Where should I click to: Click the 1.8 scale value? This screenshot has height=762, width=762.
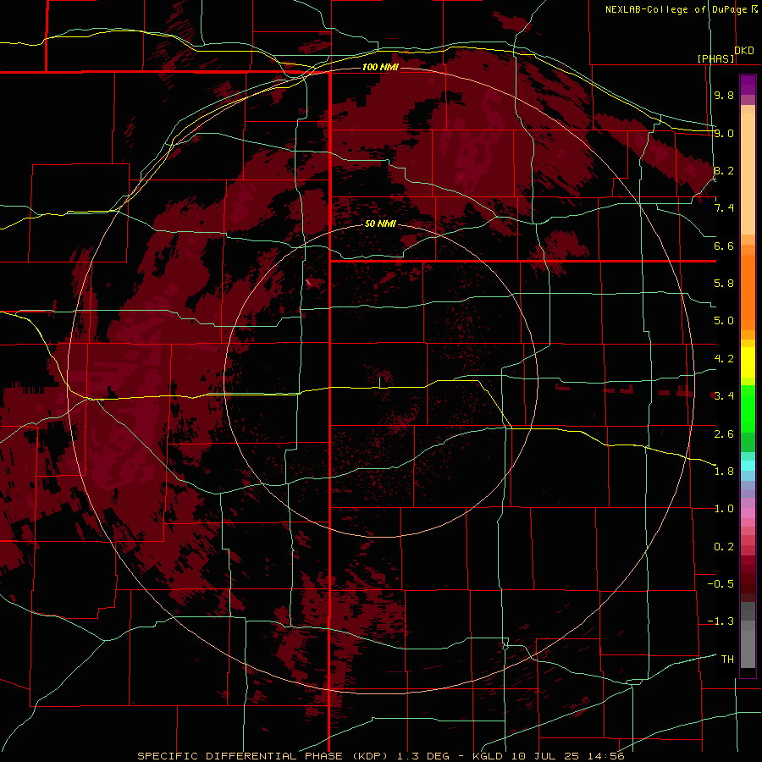coord(724,472)
